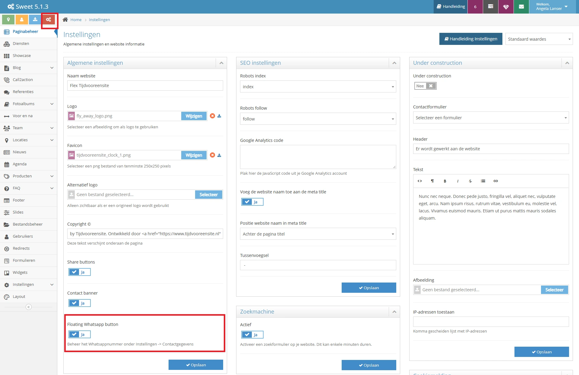Click the red settings gears icon tab

pyautogui.click(x=49, y=20)
